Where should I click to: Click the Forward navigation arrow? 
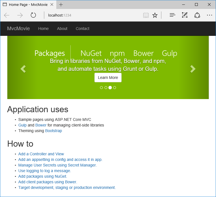tap(20, 15)
